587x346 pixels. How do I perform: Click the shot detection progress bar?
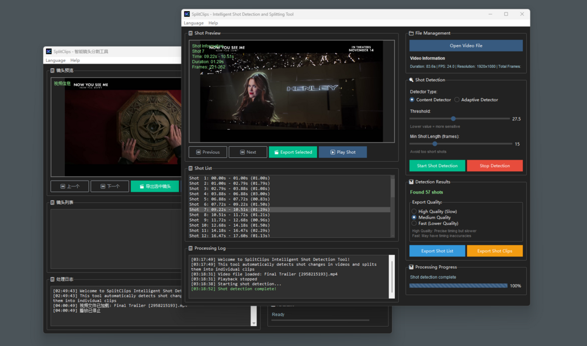coord(459,286)
